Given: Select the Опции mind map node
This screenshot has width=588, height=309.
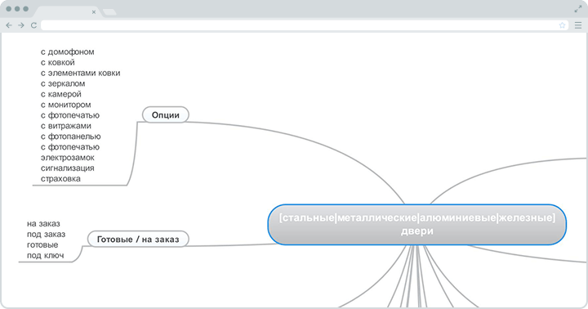Looking at the screenshot, I should [165, 115].
